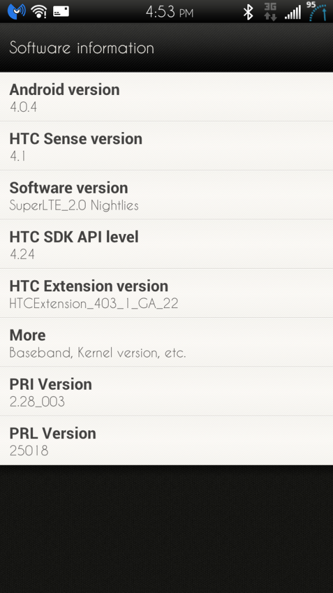Screen dimensions: 333x593
Task: Tap the battery 95 percent indicator
Action: click(317, 11)
